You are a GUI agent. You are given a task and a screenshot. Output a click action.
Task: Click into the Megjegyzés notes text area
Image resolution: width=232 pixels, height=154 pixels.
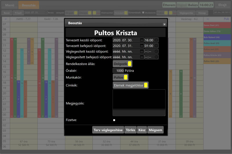coord(139,103)
